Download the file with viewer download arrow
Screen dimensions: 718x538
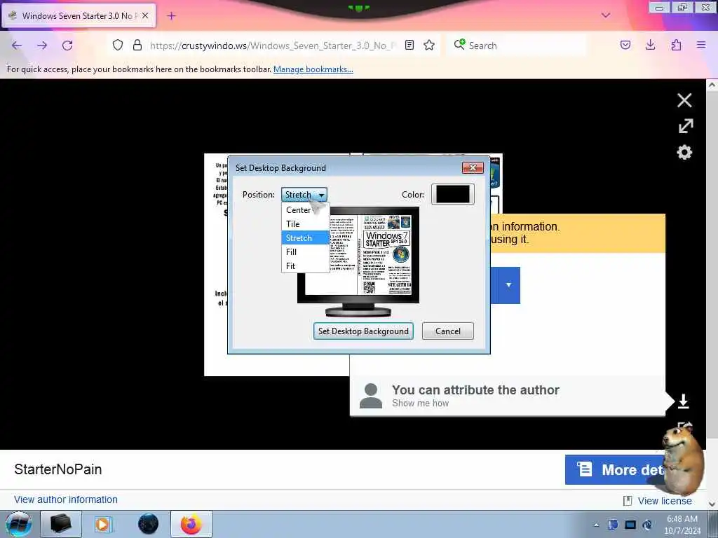point(683,401)
